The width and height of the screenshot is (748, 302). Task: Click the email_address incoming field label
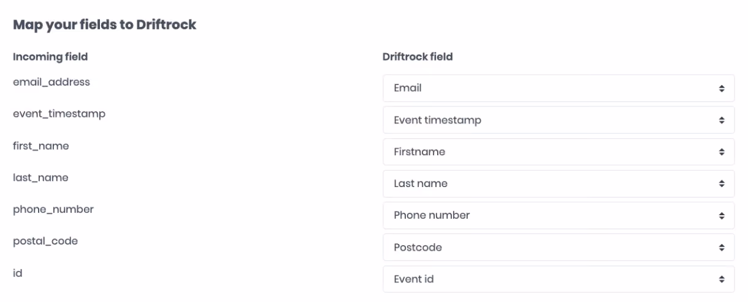pyautogui.click(x=52, y=82)
